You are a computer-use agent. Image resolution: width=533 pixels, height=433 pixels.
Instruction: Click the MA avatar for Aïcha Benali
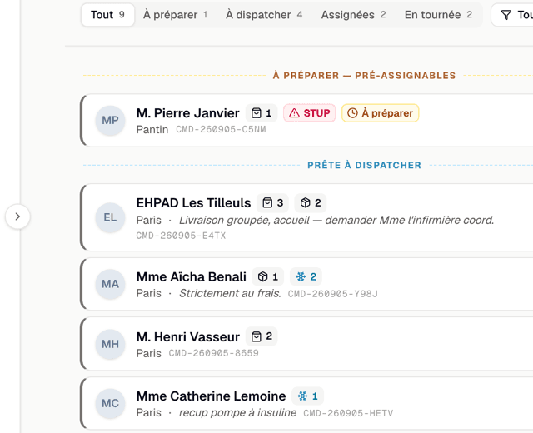pos(110,284)
